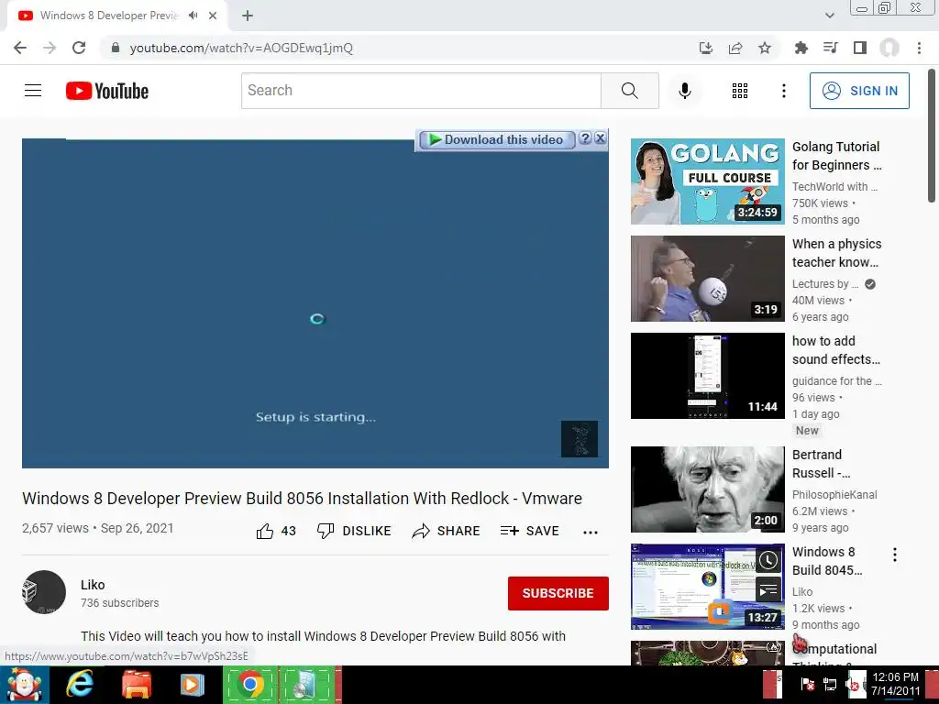Open YouTube settings three-dot menu
Image resolution: width=939 pixels, height=704 pixels.
(x=783, y=91)
